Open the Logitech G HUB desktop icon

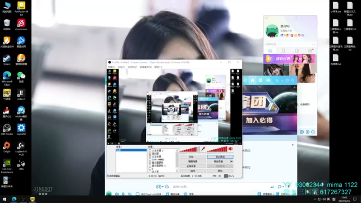pos(21,149)
